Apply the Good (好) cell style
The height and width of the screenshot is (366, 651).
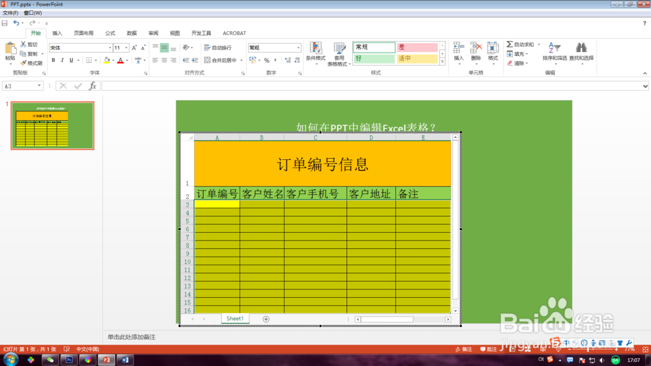click(x=374, y=59)
